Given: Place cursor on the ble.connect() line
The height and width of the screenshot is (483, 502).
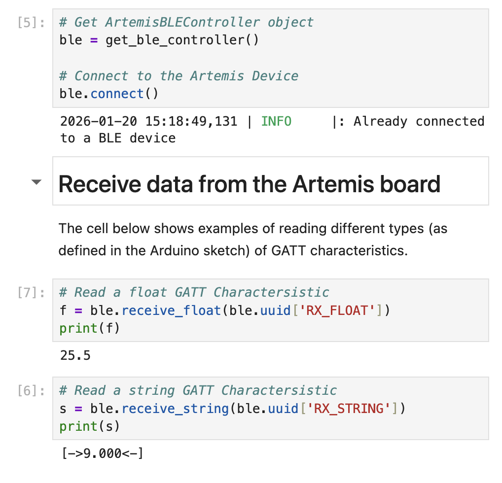Looking at the screenshot, I should tap(109, 94).
